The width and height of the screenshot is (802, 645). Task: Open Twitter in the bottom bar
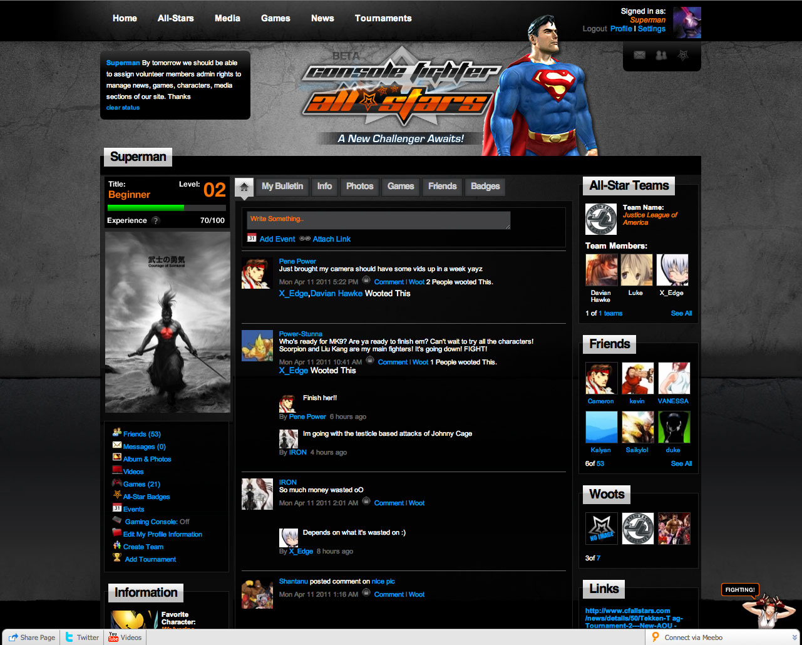tap(82, 637)
